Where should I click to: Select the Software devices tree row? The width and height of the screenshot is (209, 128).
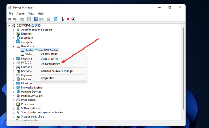[x=31, y=108]
